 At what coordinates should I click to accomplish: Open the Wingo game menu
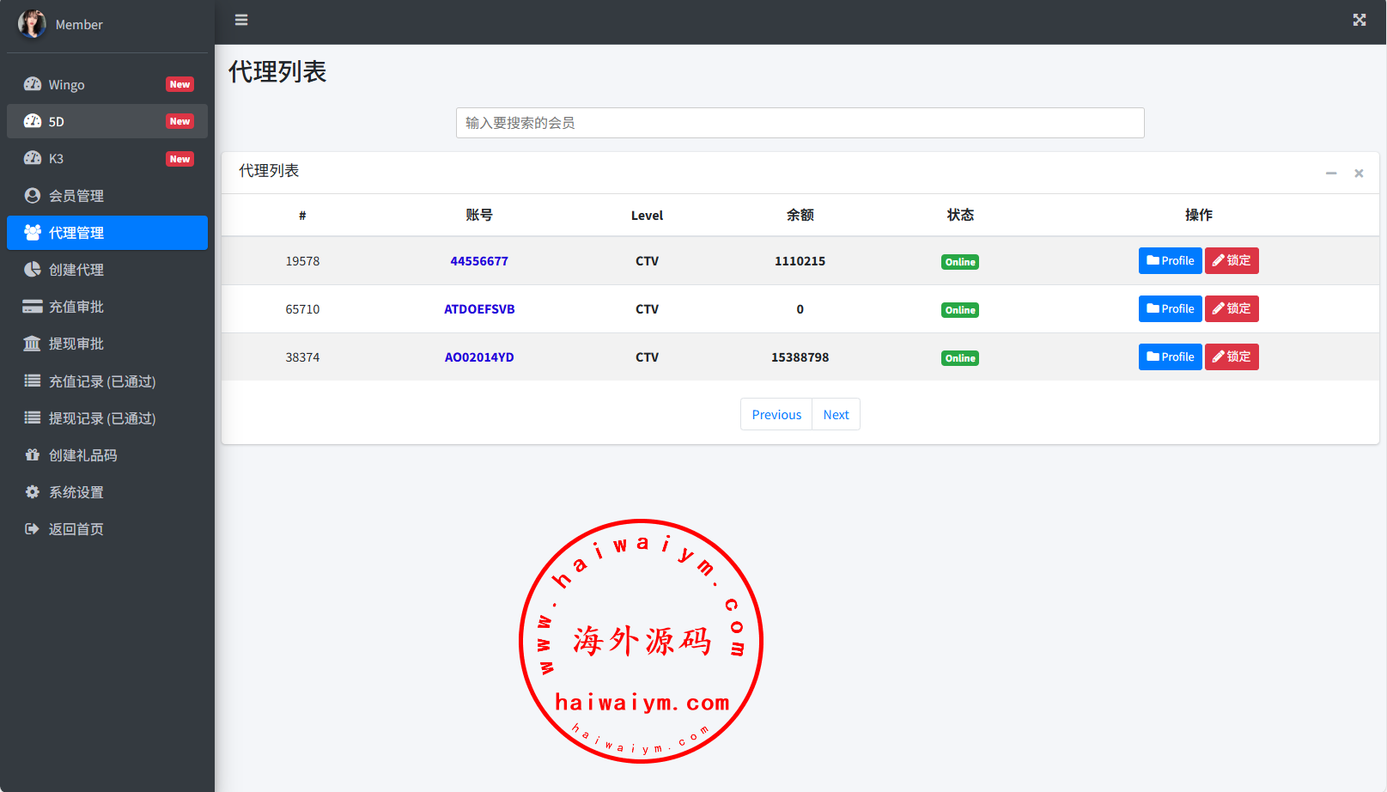pyautogui.click(x=67, y=84)
